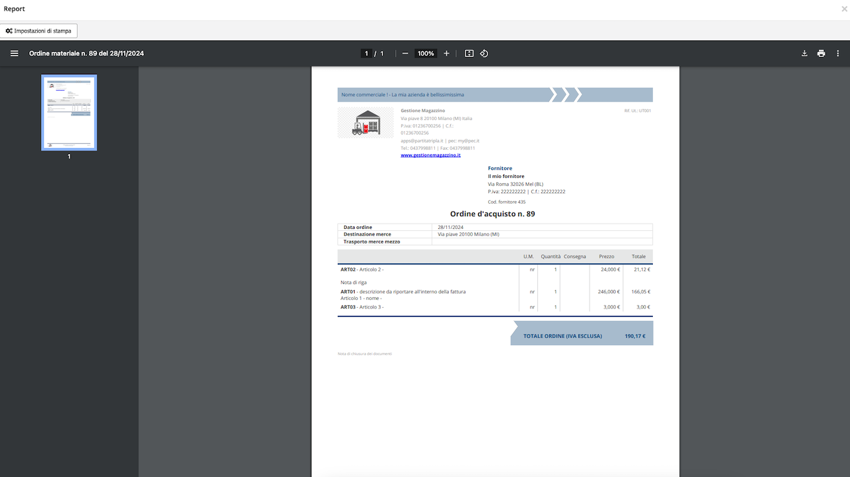Close the Report dialog
850x477 pixels.
[844, 9]
